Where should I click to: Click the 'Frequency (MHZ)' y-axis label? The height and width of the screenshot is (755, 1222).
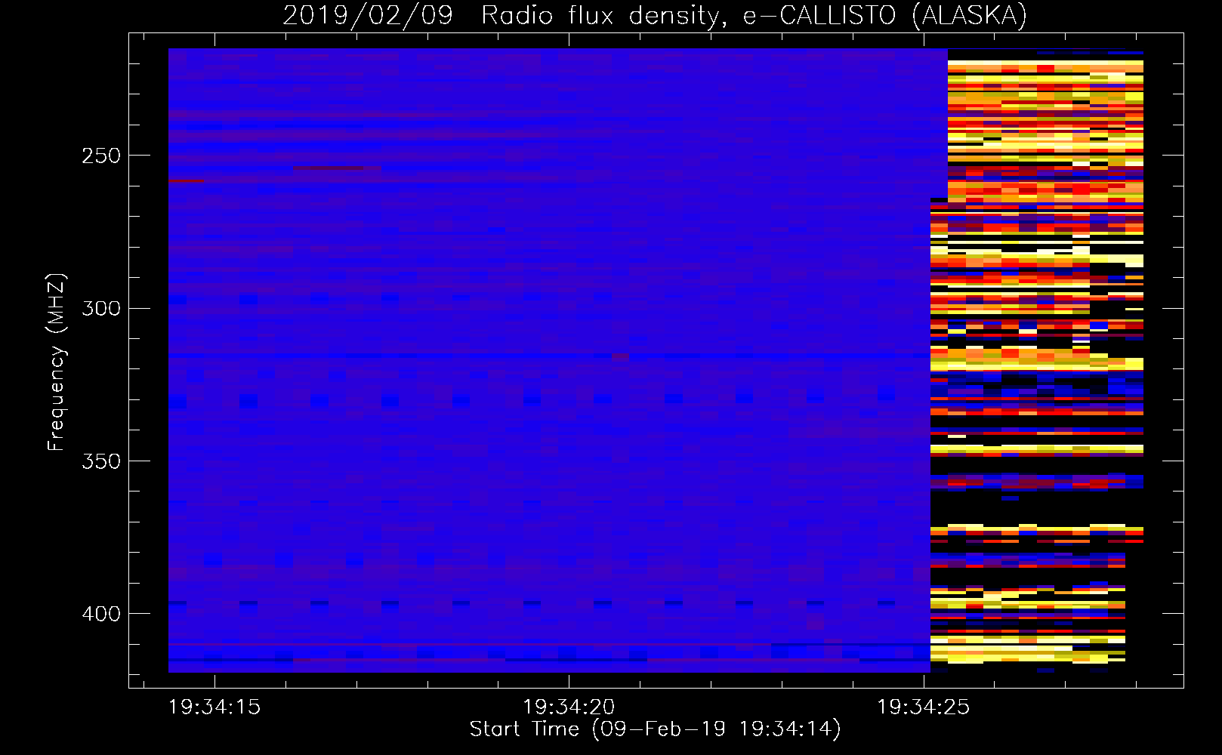(x=57, y=362)
